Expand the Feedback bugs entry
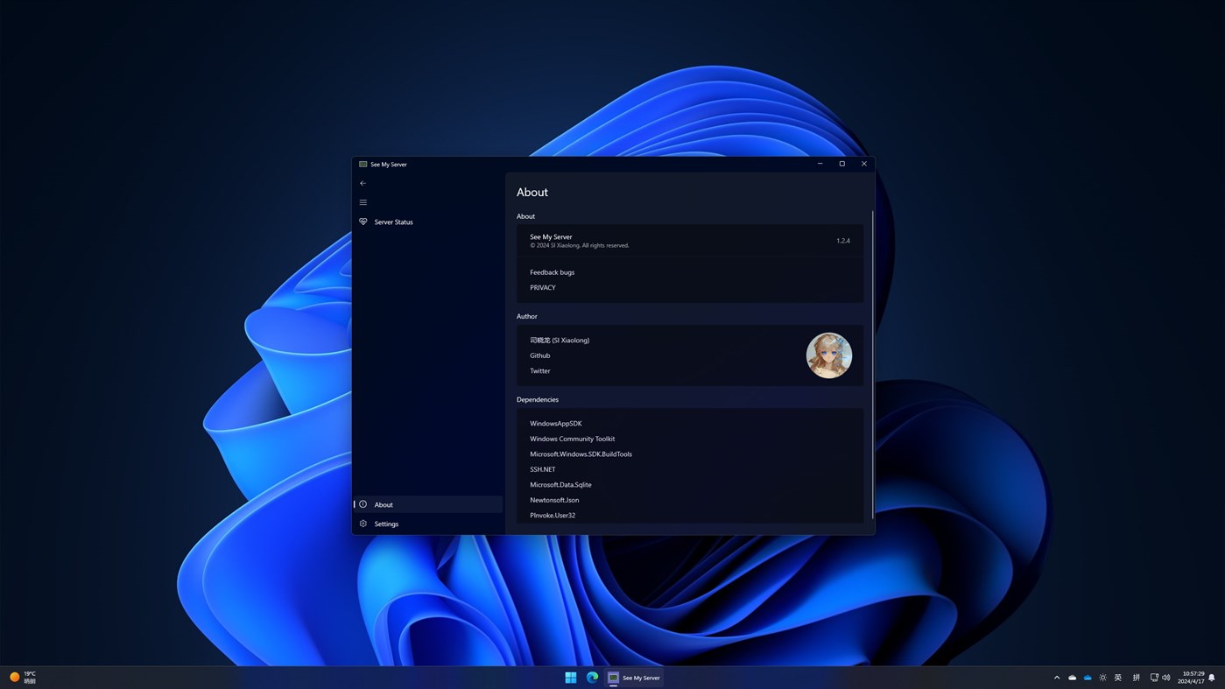 coord(552,272)
